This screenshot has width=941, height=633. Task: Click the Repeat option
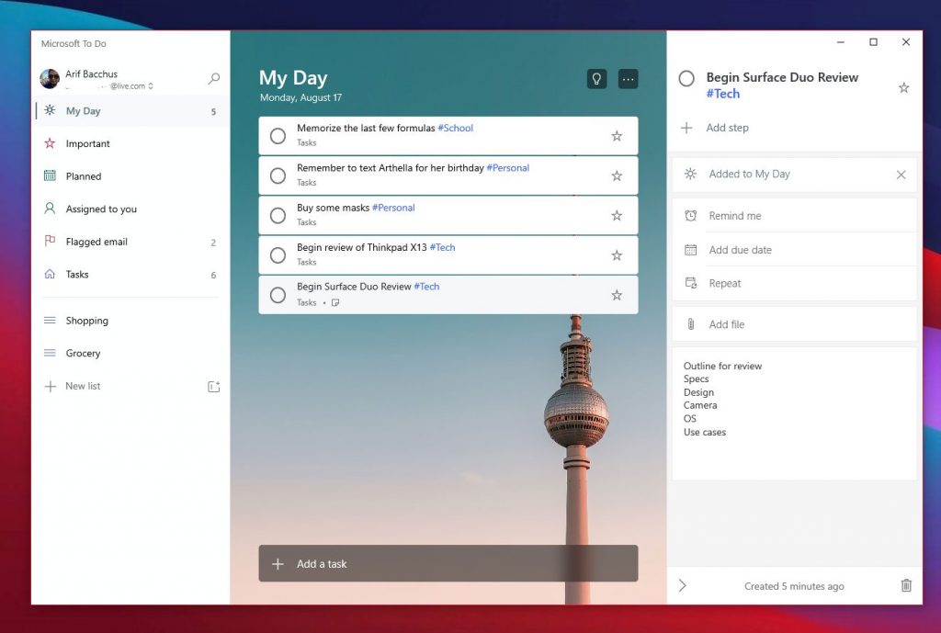pos(795,283)
